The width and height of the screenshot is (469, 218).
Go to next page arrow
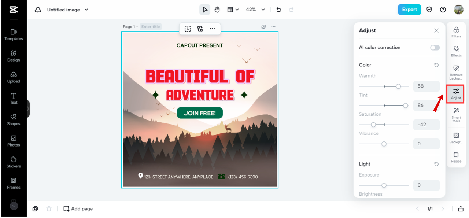pos(443,209)
